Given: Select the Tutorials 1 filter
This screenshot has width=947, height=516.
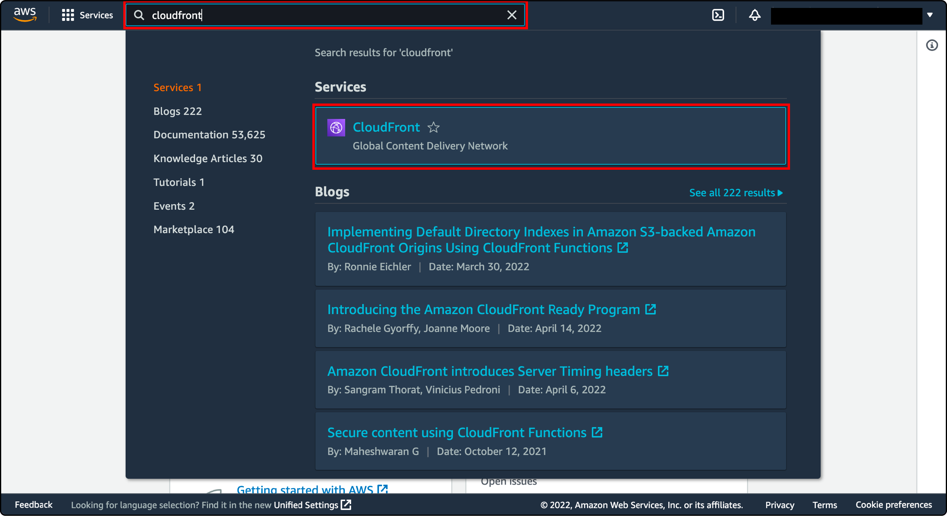Looking at the screenshot, I should point(179,182).
